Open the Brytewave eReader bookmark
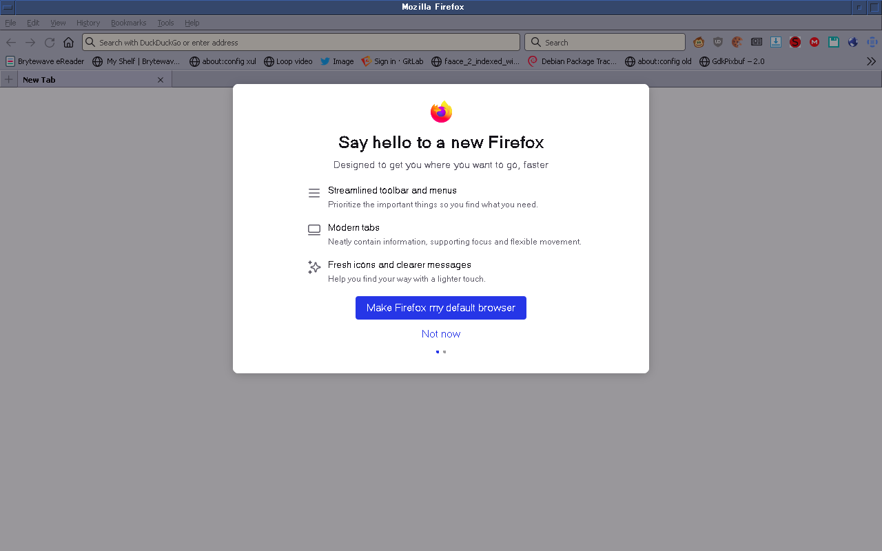Screen dimensions: 882x551 [45, 61]
